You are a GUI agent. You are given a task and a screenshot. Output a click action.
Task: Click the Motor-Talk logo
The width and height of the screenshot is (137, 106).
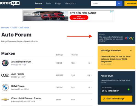[10, 3]
